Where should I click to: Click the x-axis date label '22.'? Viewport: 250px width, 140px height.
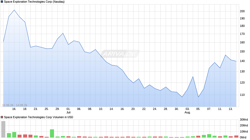coord(144,109)
